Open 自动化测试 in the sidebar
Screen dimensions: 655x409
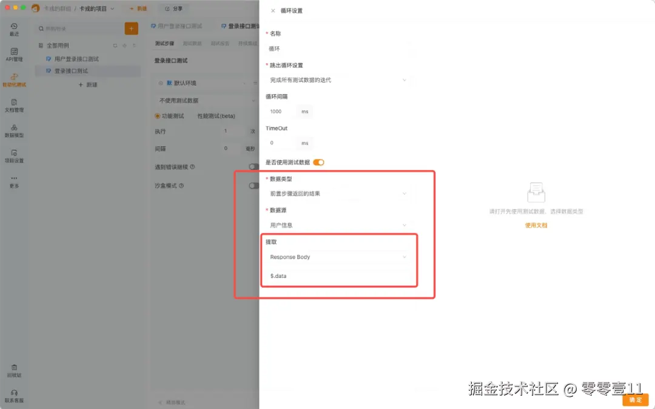pyautogui.click(x=14, y=79)
